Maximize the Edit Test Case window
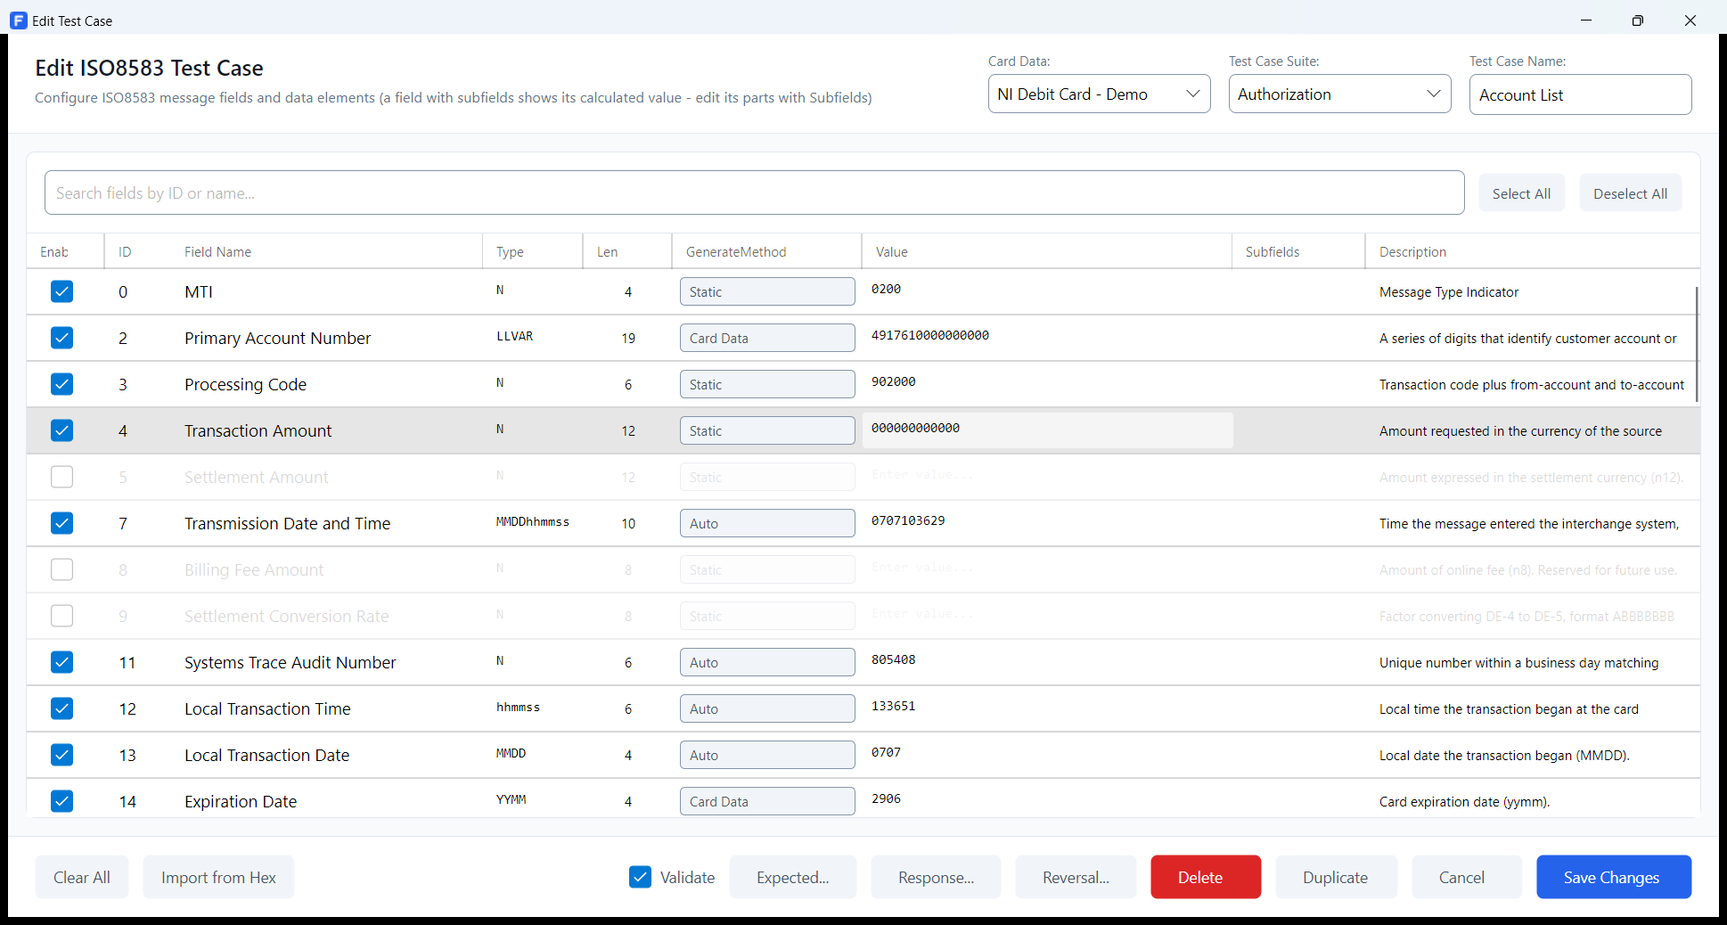1727x925 pixels. 1638,20
